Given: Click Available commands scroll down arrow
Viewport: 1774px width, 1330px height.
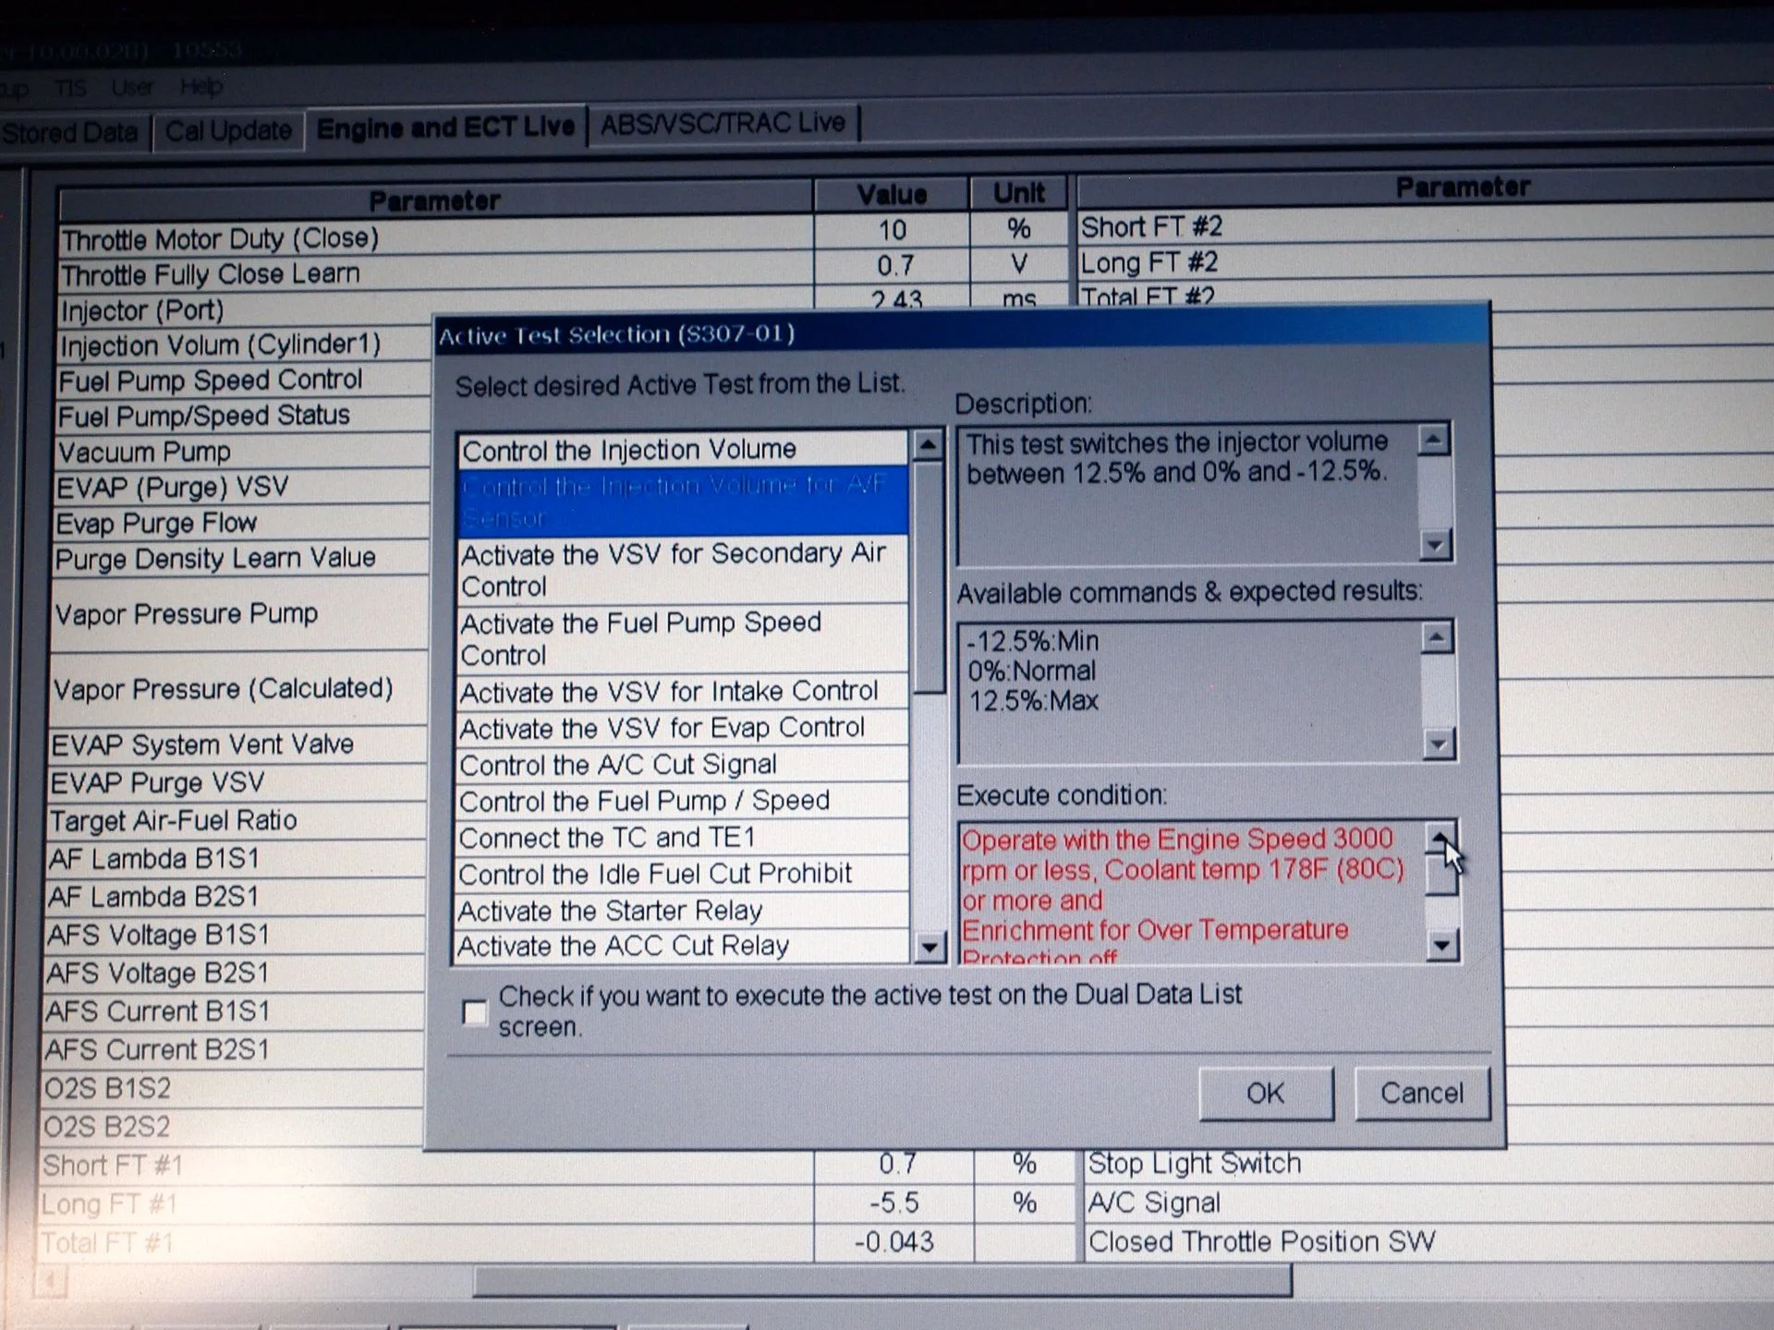Looking at the screenshot, I should tap(1439, 744).
